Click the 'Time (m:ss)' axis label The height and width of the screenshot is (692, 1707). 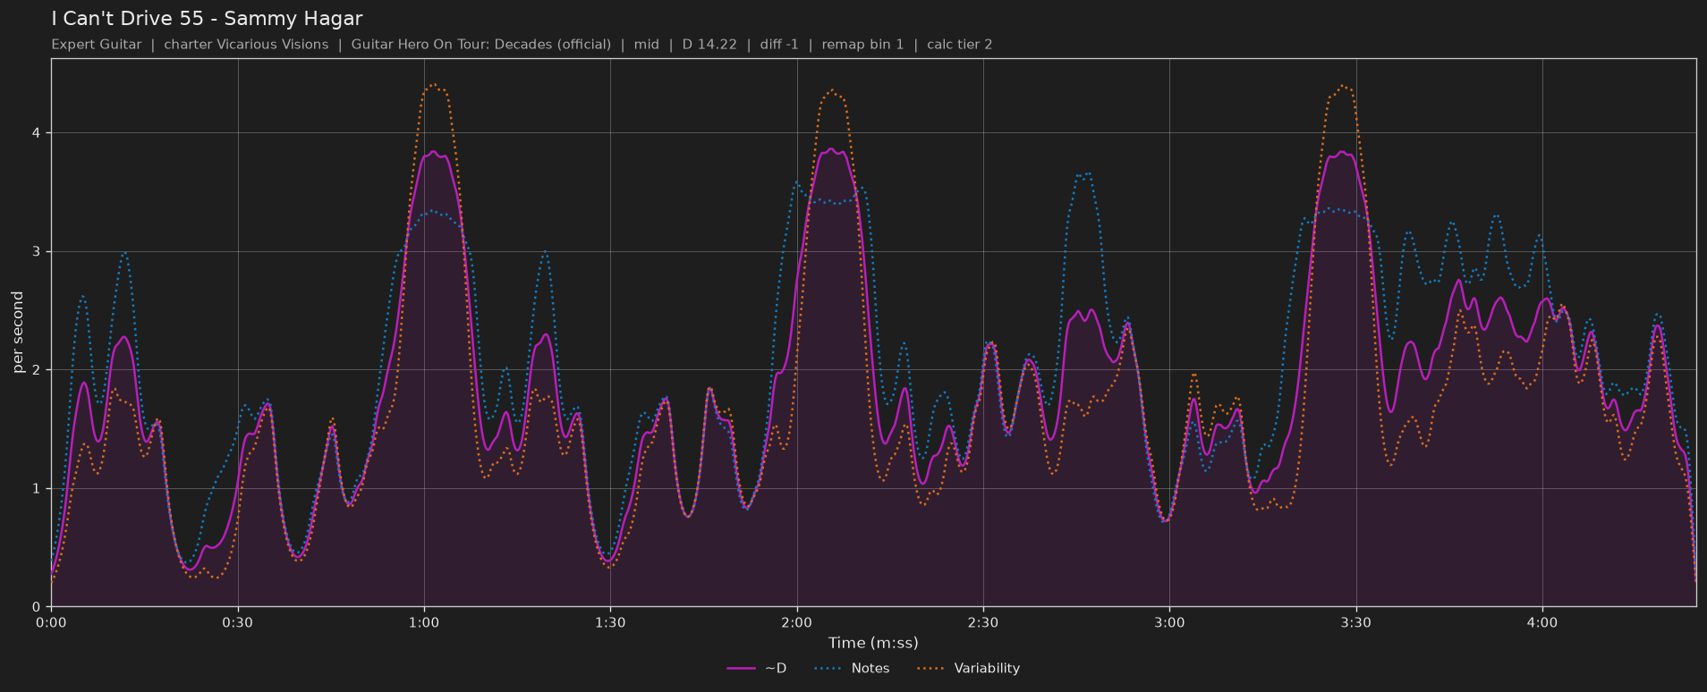873,643
